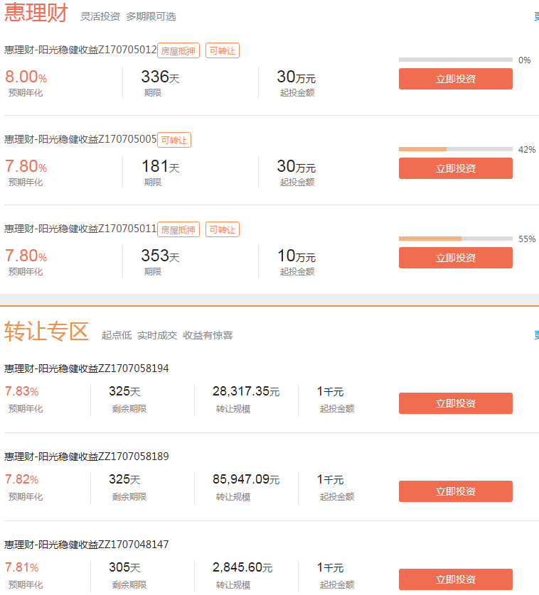This screenshot has width=539, height=595.
Task: Open product 惠理财-阳光稳健收益Z170705005
Action: tap(80, 140)
